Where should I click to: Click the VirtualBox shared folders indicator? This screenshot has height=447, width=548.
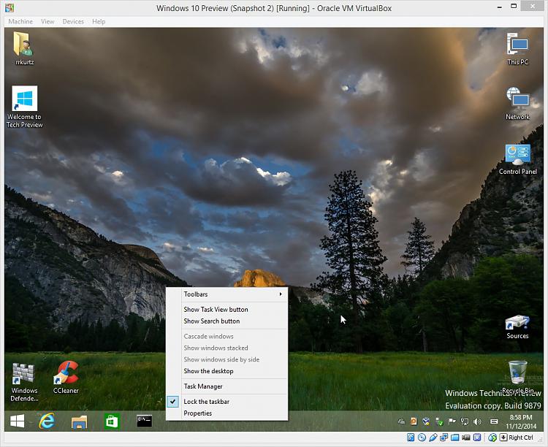[454, 438]
